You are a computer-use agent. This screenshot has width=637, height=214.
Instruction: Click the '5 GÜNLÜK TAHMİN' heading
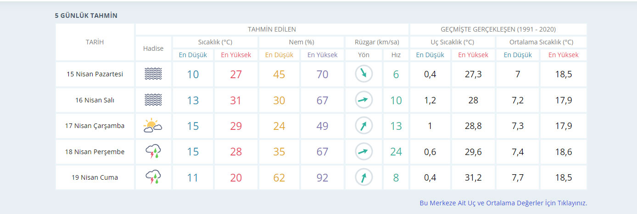click(86, 16)
